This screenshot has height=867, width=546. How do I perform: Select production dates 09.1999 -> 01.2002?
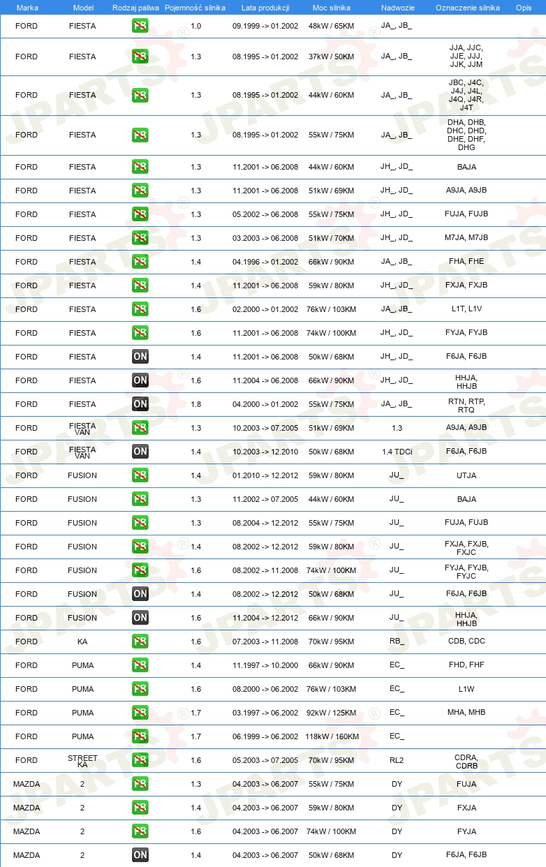pyautogui.click(x=265, y=26)
